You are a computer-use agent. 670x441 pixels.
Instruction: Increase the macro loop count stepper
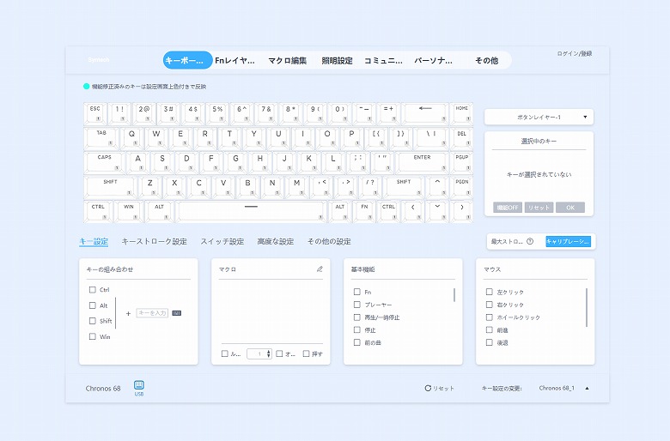point(269,352)
